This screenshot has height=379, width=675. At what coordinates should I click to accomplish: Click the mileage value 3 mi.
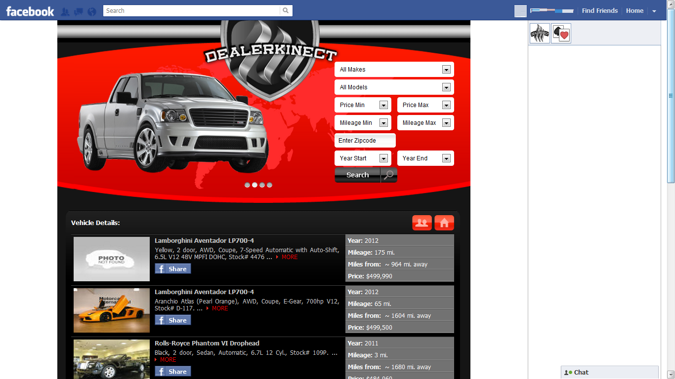tap(381, 355)
